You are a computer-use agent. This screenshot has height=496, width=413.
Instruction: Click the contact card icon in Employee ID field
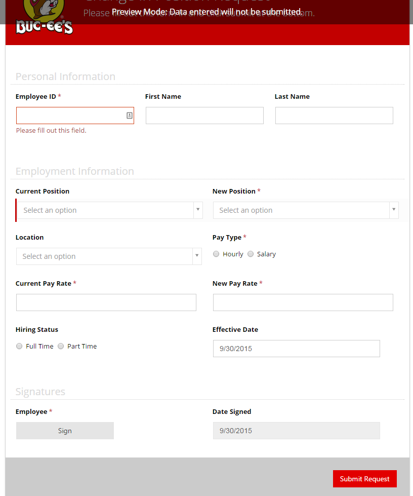pyautogui.click(x=129, y=116)
